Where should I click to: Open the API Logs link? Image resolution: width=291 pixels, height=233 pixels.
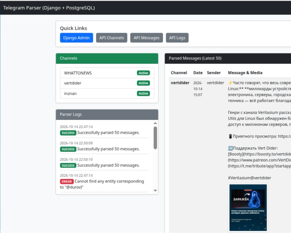click(x=177, y=38)
